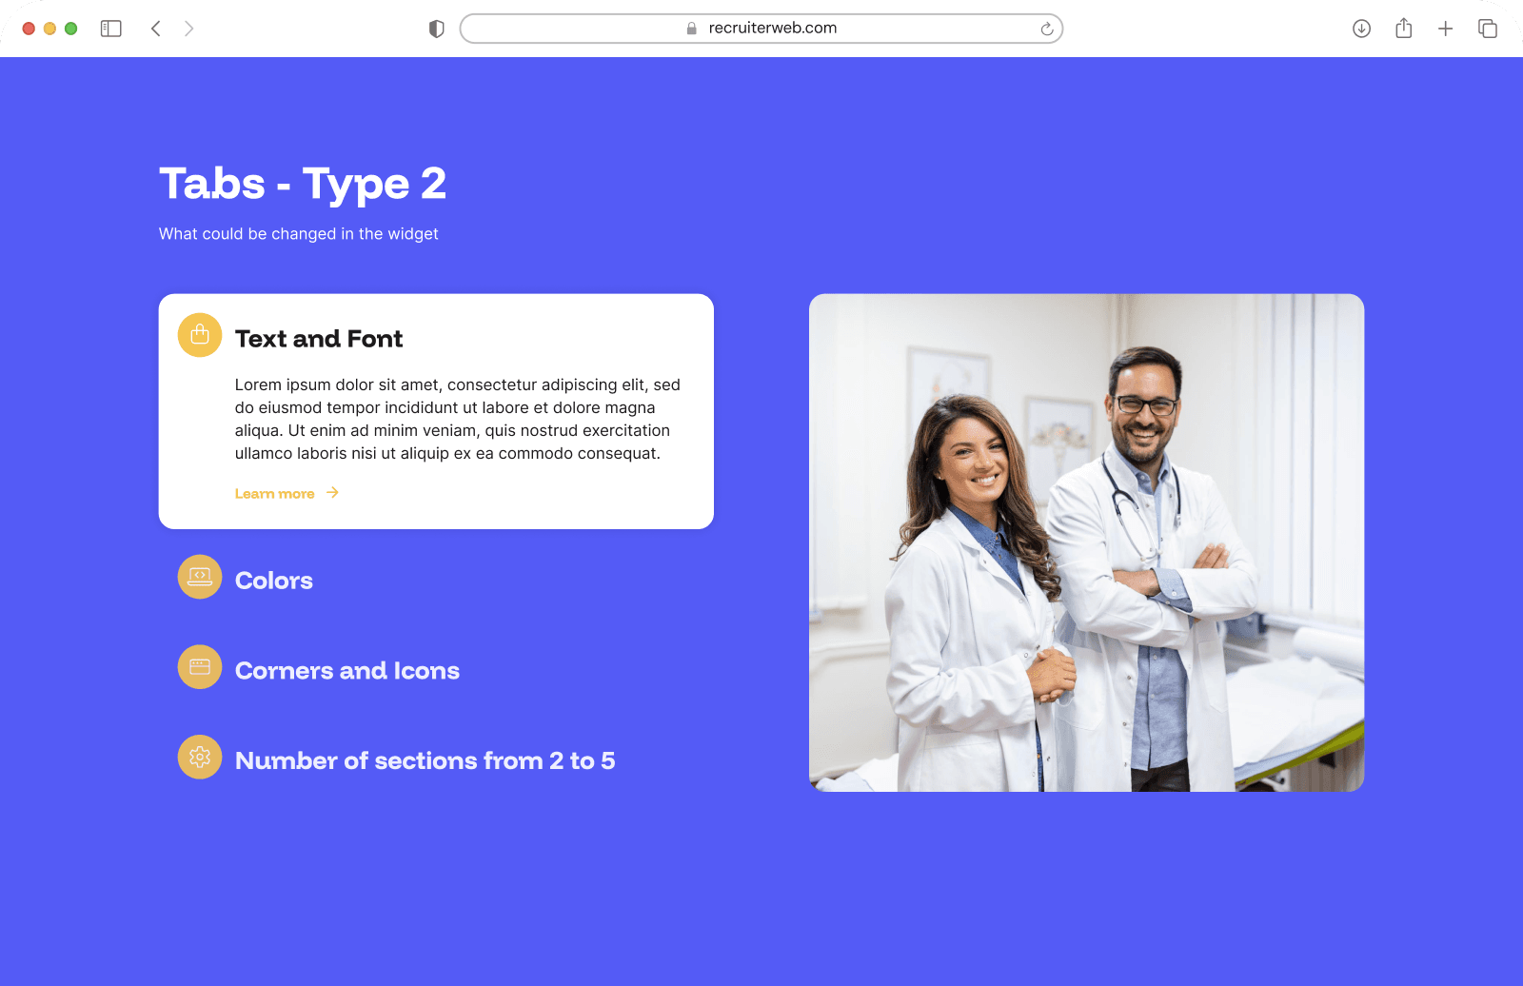Switch to the Corners and Icons tab
This screenshot has width=1523, height=986.
point(347,671)
